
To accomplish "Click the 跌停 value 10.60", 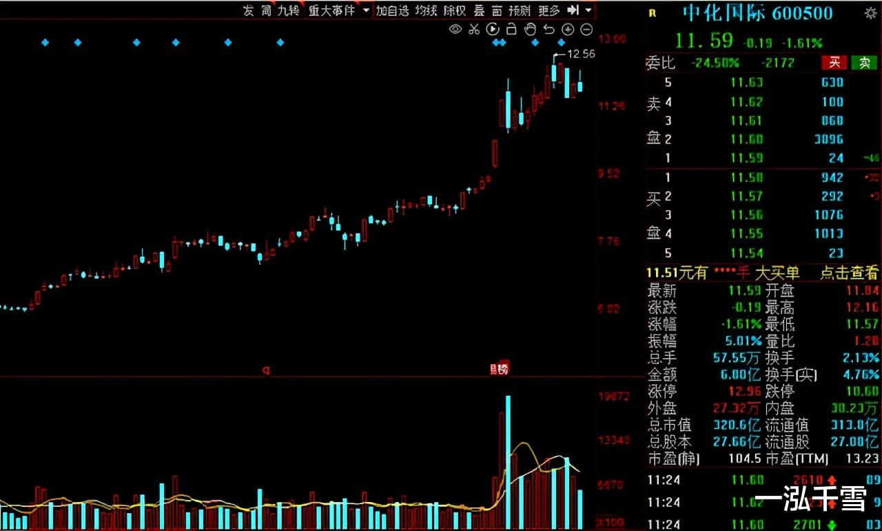I will tap(863, 391).
